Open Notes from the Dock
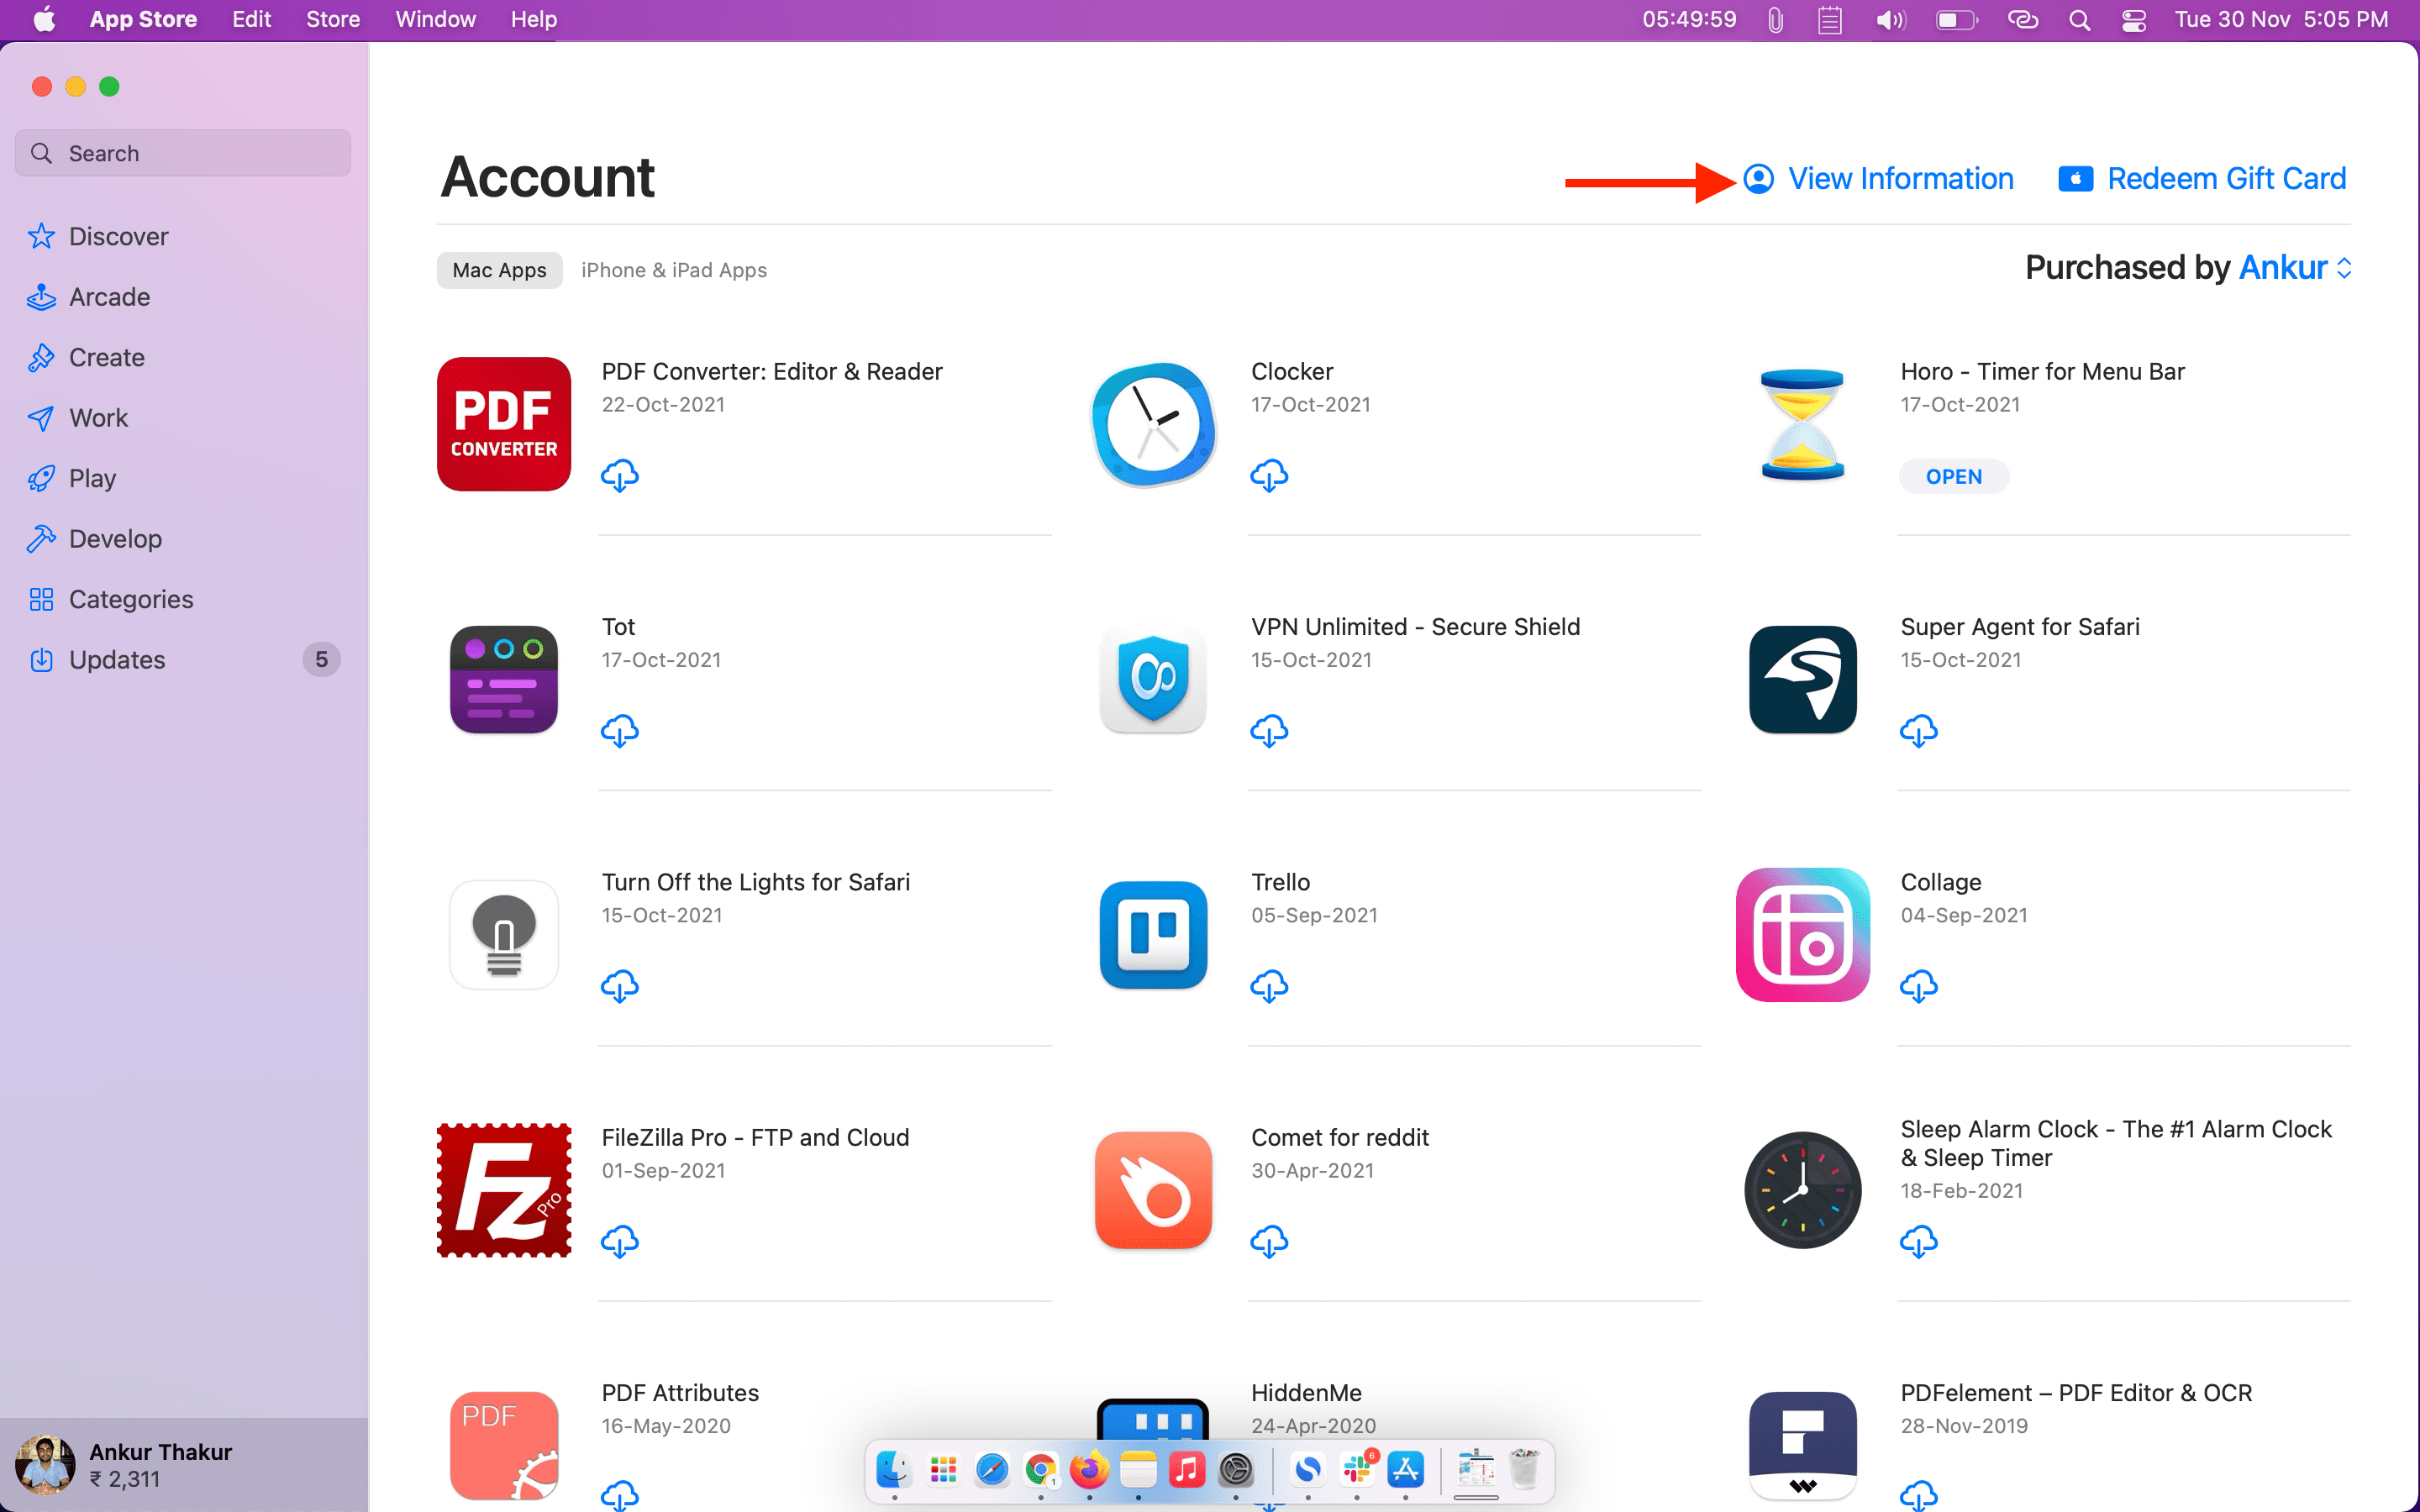The width and height of the screenshot is (2420, 1512). (1138, 1470)
